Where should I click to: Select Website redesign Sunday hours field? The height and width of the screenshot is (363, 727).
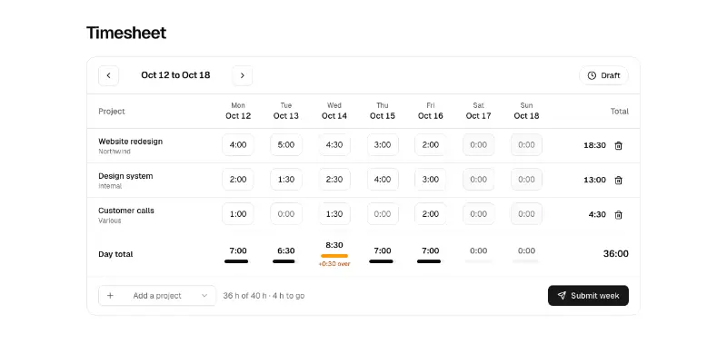tap(527, 145)
